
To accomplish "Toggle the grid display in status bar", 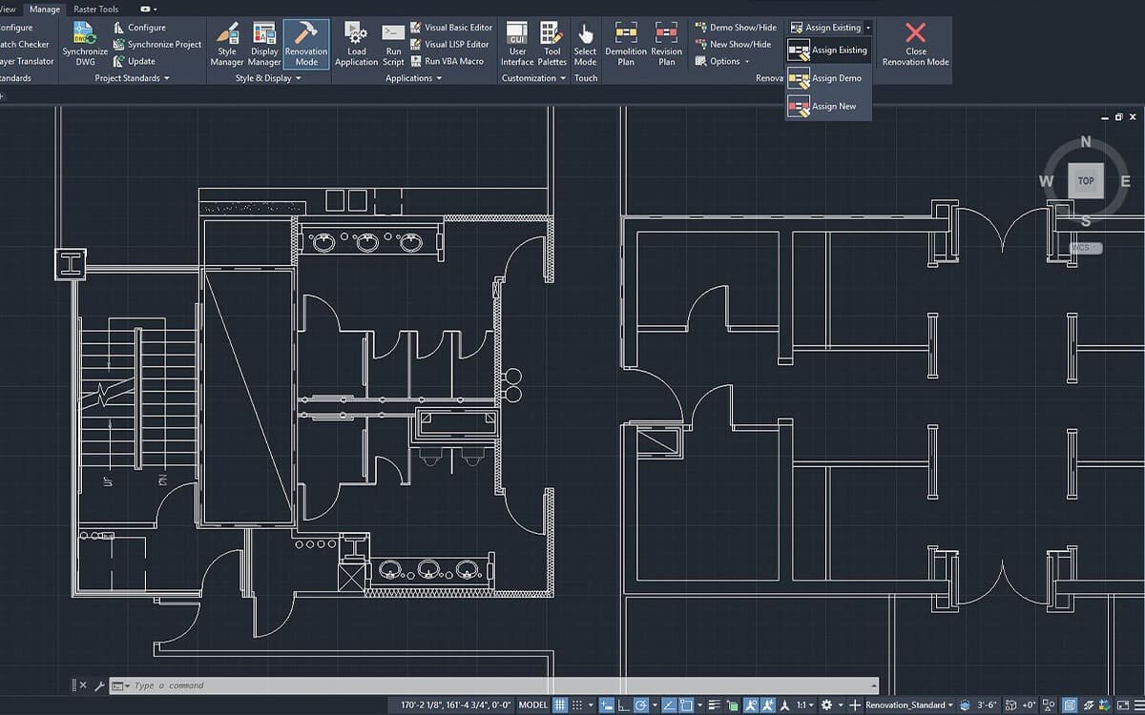I will pyautogui.click(x=558, y=705).
